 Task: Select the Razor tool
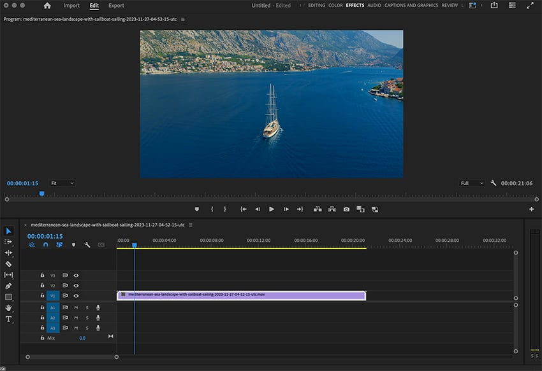click(x=8, y=263)
